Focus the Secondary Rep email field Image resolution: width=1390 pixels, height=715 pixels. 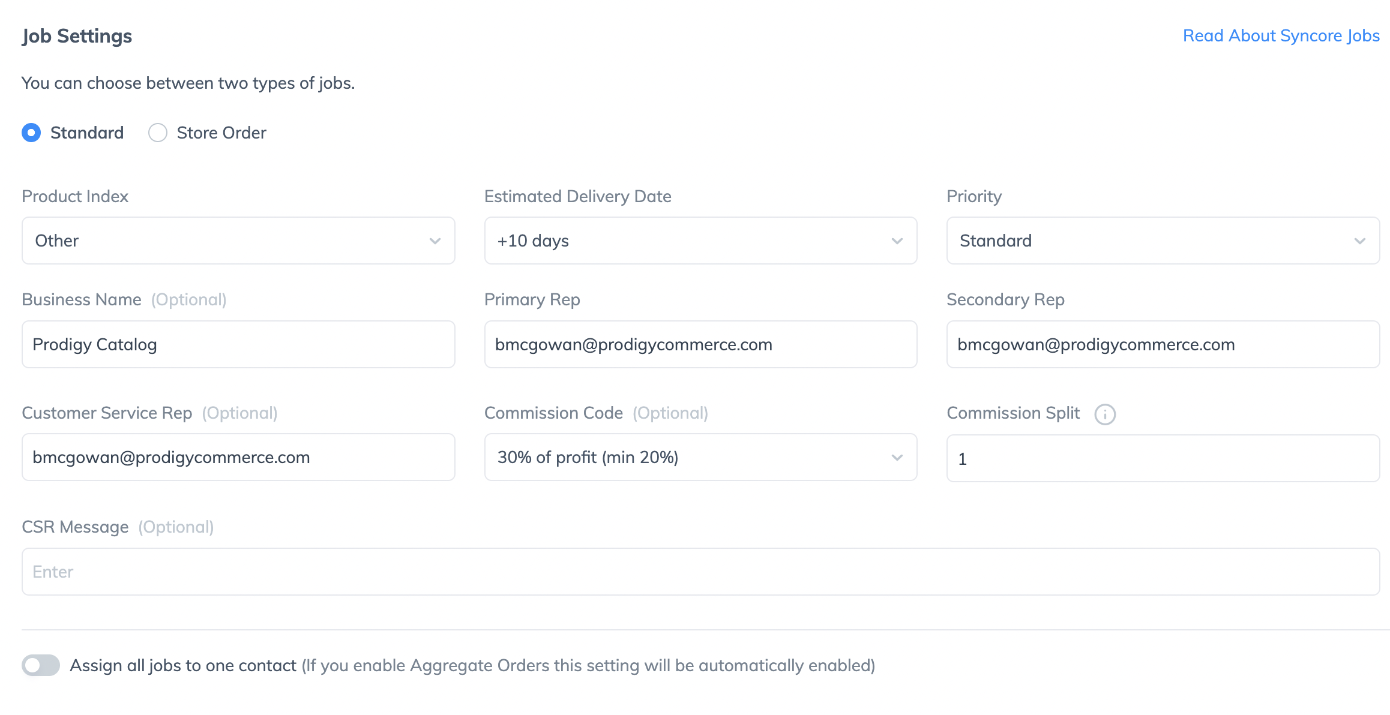(1163, 344)
